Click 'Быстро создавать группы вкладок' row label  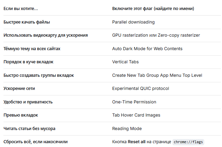(39, 75)
